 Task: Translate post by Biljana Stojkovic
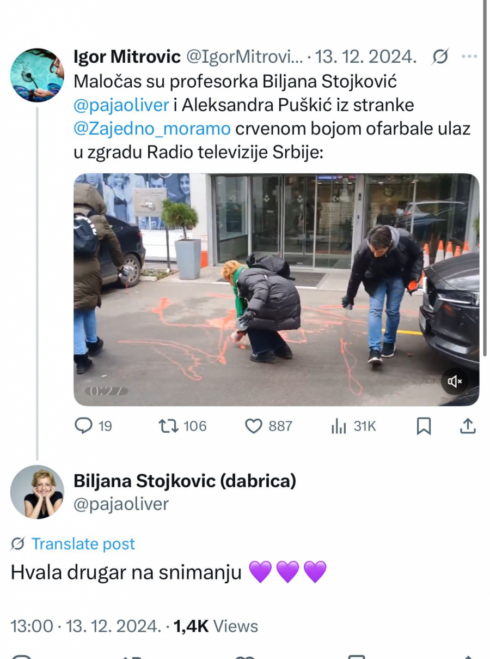pyautogui.click(x=83, y=543)
